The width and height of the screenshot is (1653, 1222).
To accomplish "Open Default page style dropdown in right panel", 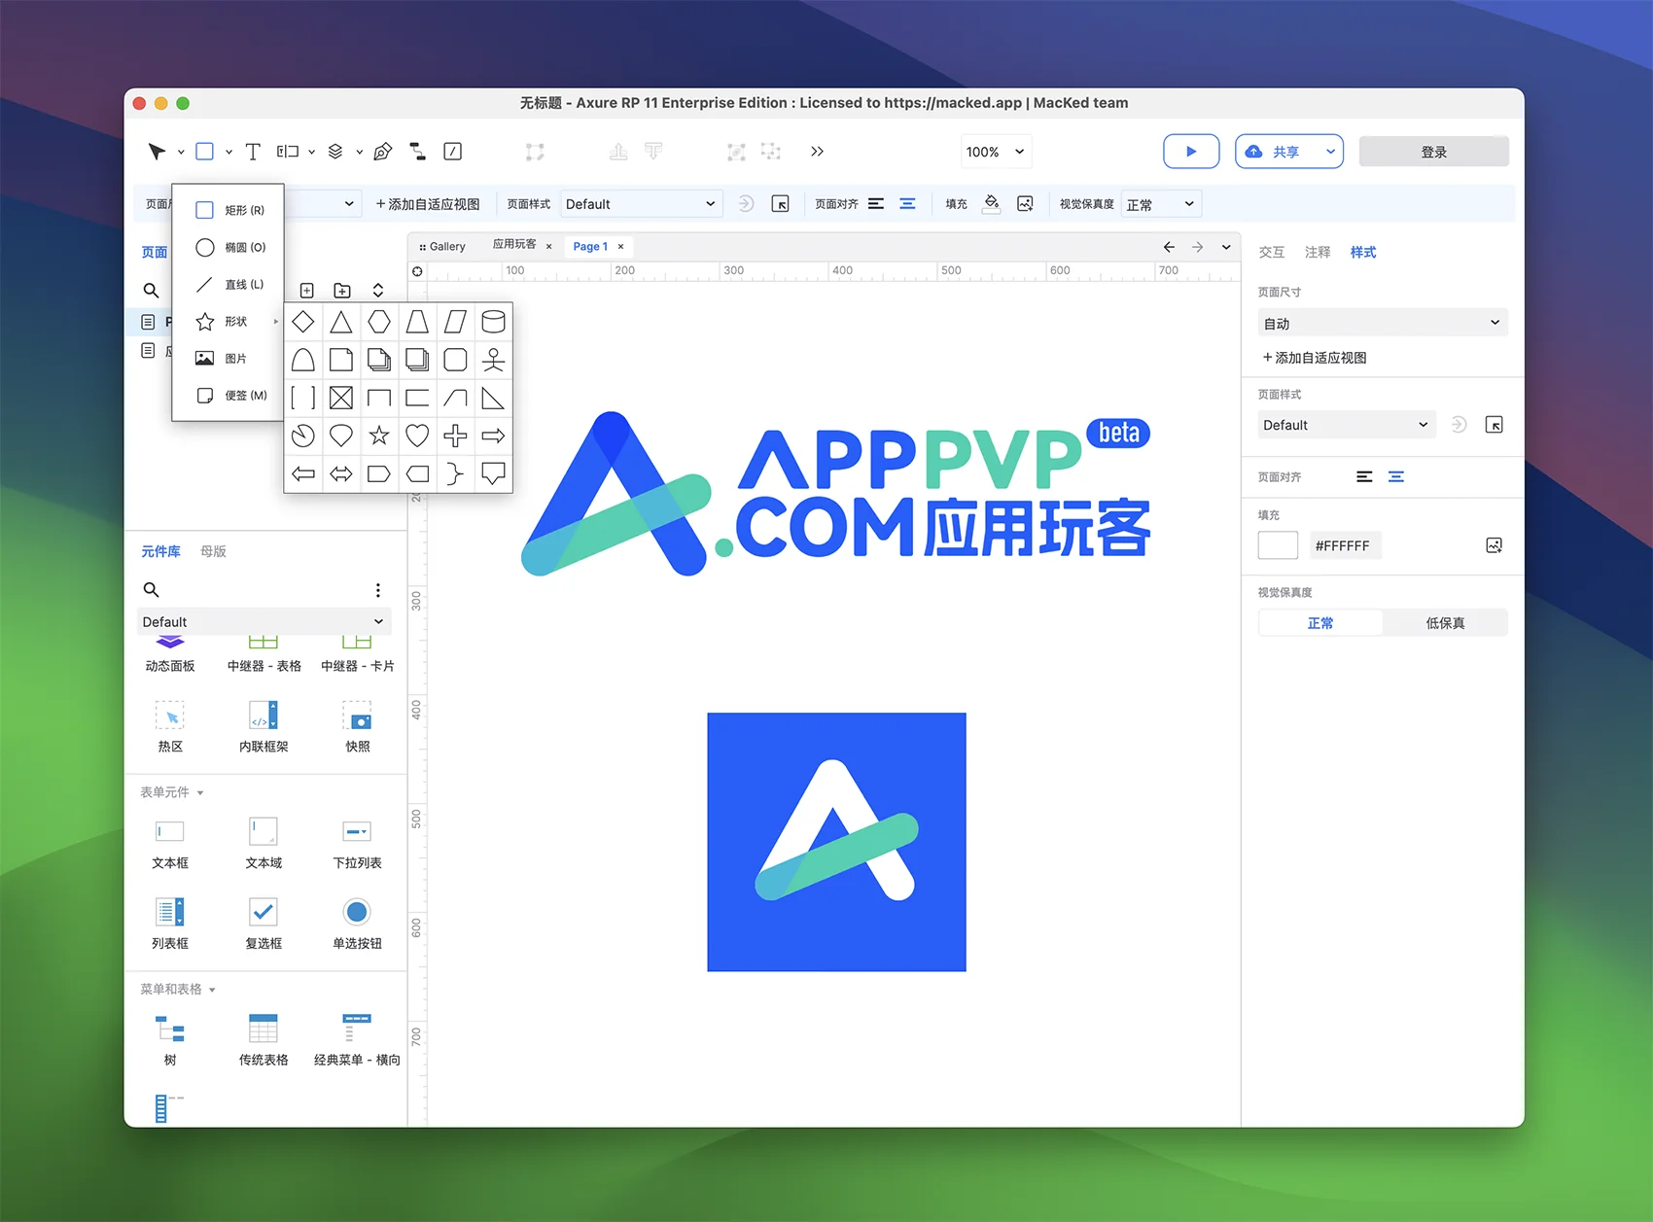I will tap(1347, 425).
